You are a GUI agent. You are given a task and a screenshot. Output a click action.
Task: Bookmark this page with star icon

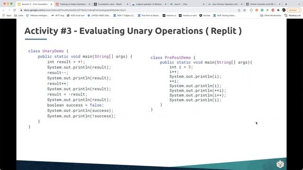point(244,10)
